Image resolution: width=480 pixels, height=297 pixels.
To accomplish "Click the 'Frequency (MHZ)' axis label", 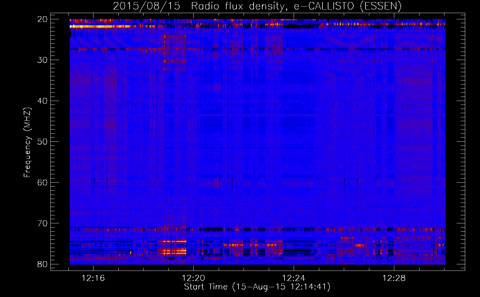I will (27, 143).
